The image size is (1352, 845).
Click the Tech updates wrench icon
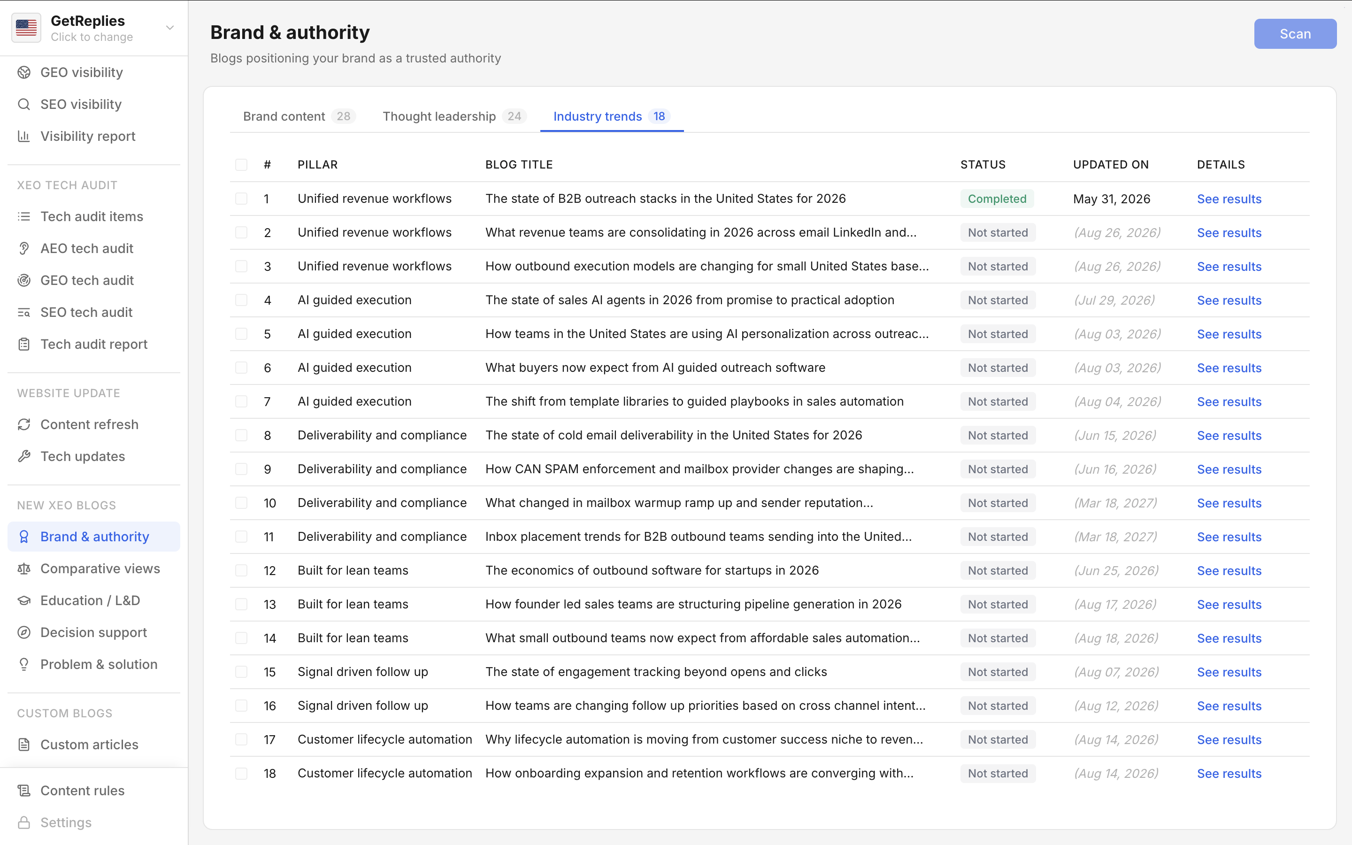pos(24,457)
